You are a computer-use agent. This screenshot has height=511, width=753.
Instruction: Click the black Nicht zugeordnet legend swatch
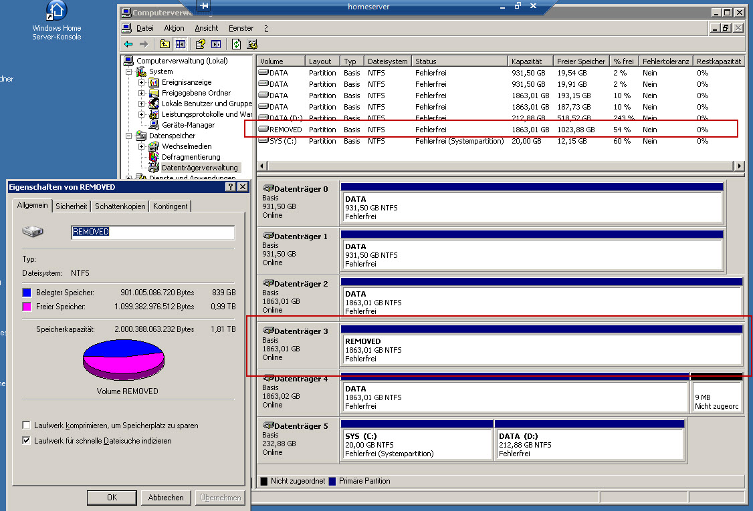[x=264, y=481]
